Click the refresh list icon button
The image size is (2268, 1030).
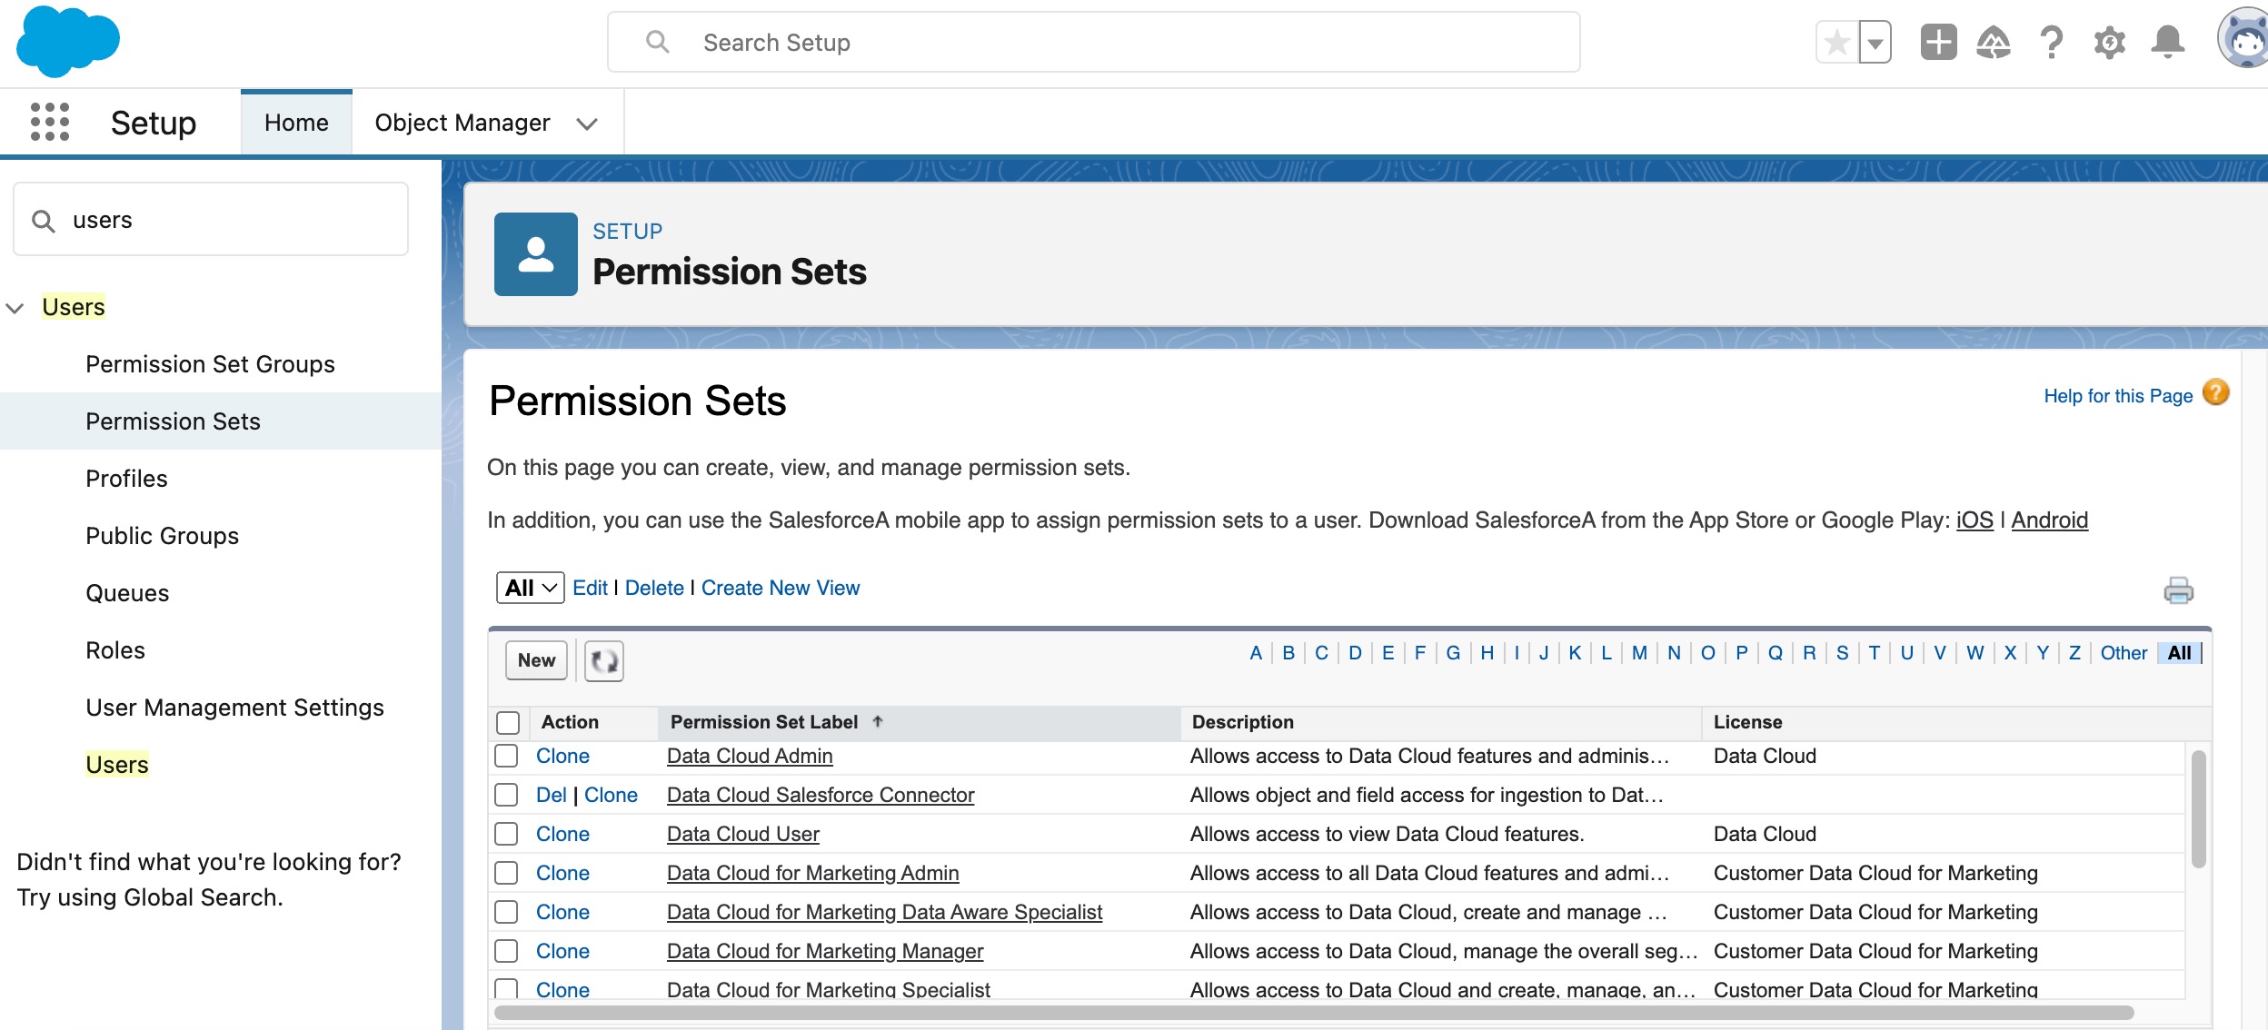pyautogui.click(x=604, y=660)
